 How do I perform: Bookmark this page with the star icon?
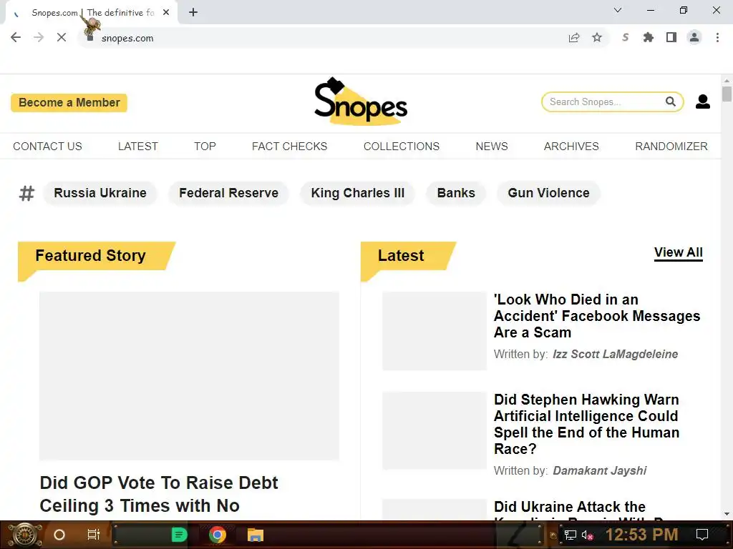pyautogui.click(x=597, y=37)
